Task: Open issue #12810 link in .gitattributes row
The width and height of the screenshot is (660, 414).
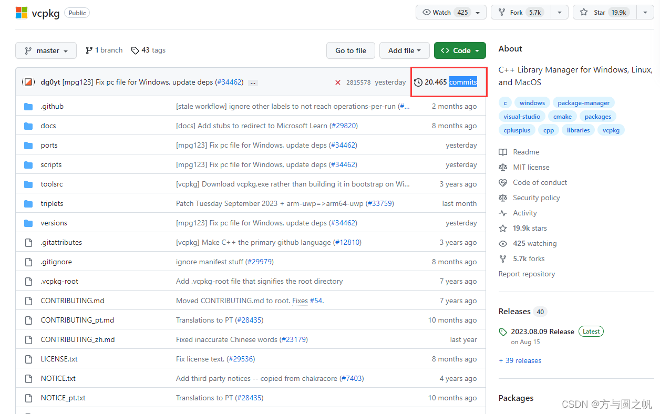Action: tap(347, 242)
